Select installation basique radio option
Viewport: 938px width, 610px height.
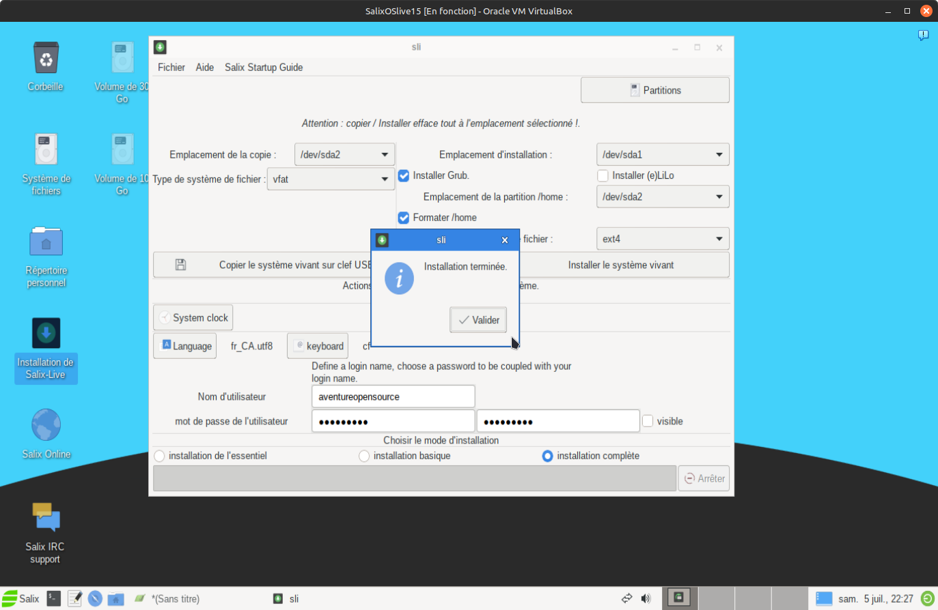pos(364,456)
